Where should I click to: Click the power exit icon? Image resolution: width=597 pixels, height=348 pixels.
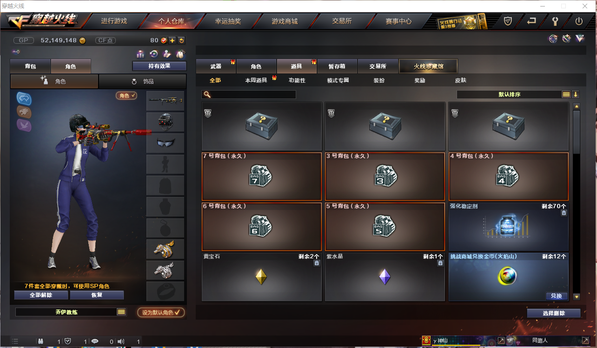[x=579, y=21]
